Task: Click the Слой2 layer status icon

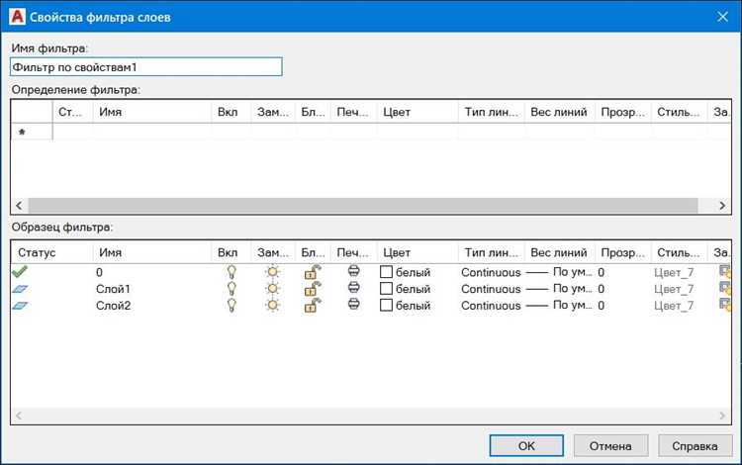Action: pos(20,306)
